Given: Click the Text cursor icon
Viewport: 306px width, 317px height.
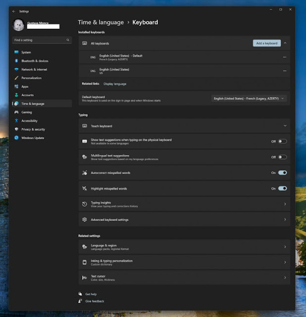Looking at the screenshot, I should tap(85, 278).
